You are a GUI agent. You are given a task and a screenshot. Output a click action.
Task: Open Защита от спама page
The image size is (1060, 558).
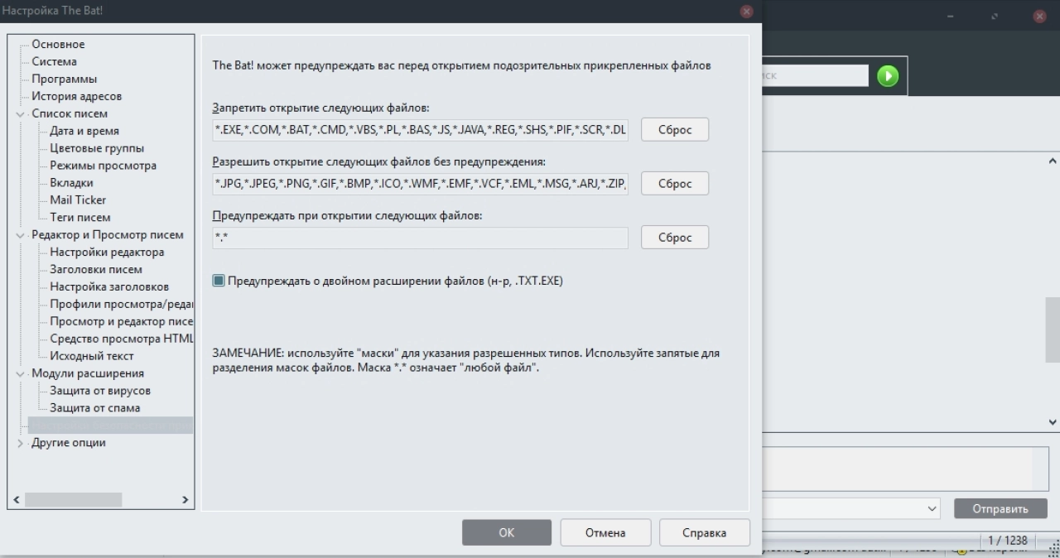pos(94,408)
